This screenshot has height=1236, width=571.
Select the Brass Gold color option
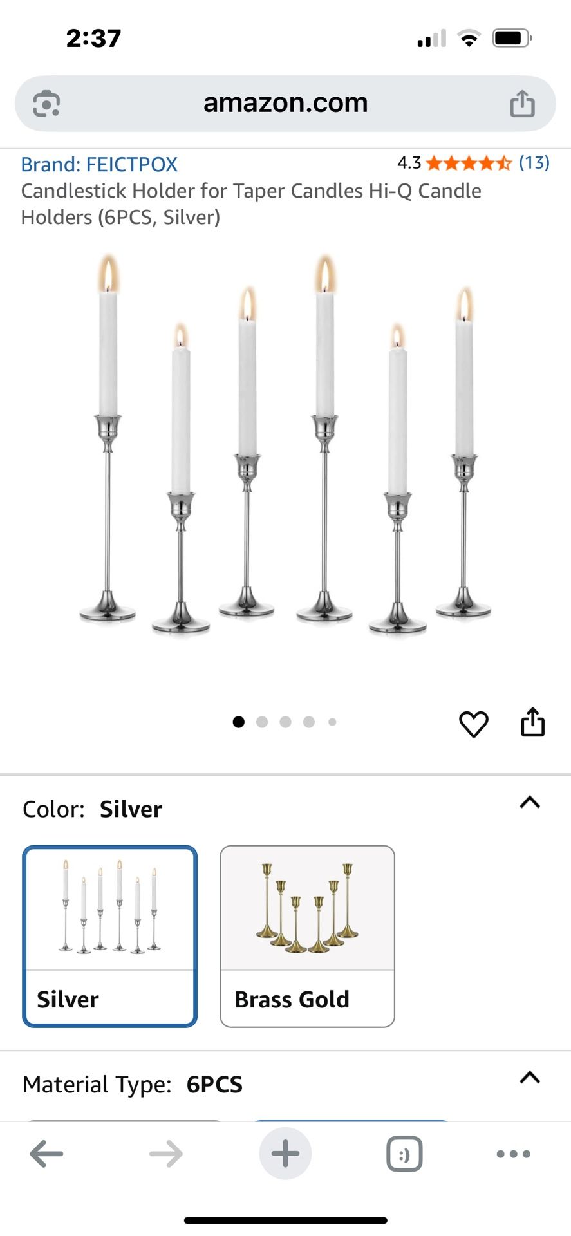(307, 935)
